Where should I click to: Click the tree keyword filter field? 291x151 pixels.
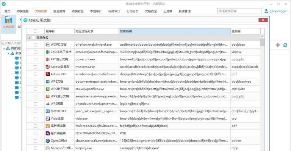[x=11, y=43]
